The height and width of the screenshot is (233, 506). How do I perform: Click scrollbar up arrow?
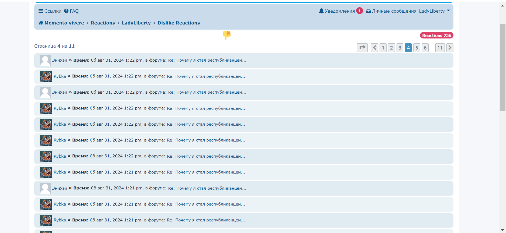point(502,5)
